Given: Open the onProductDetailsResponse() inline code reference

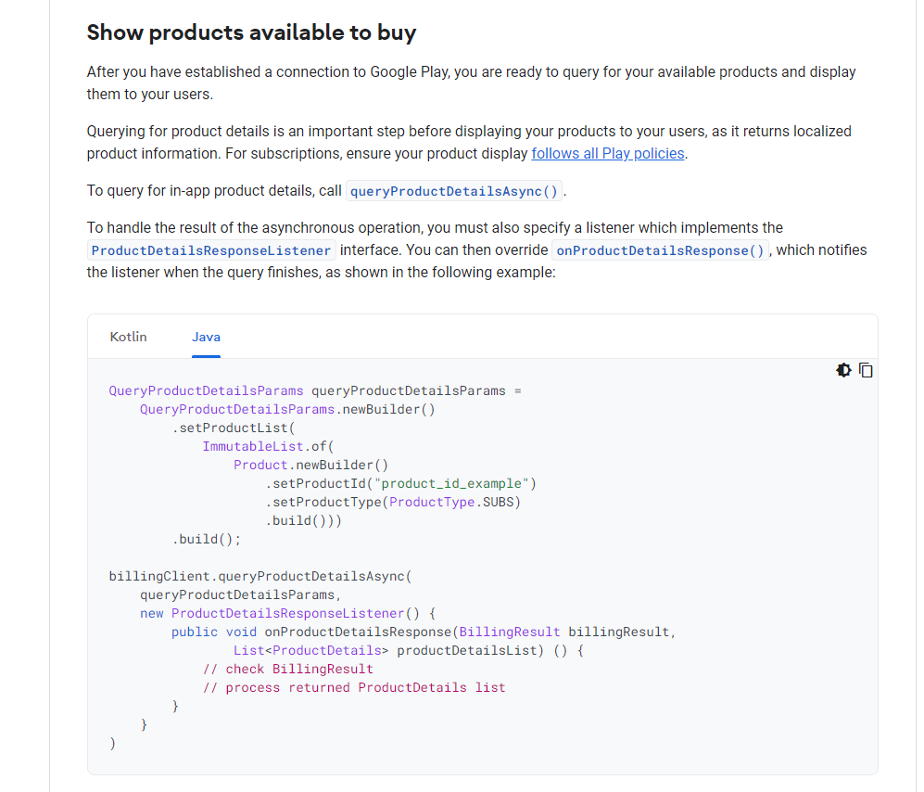Looking at the screenshot, I should click(x=661, y=250).
